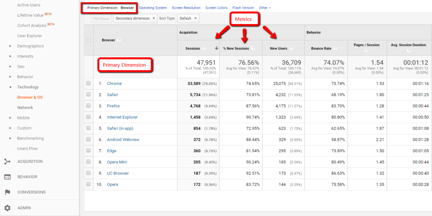Screen dimensions: 432x216
Task: Expand the Other dimension dropdown
Action: click(x=265, y=8)
